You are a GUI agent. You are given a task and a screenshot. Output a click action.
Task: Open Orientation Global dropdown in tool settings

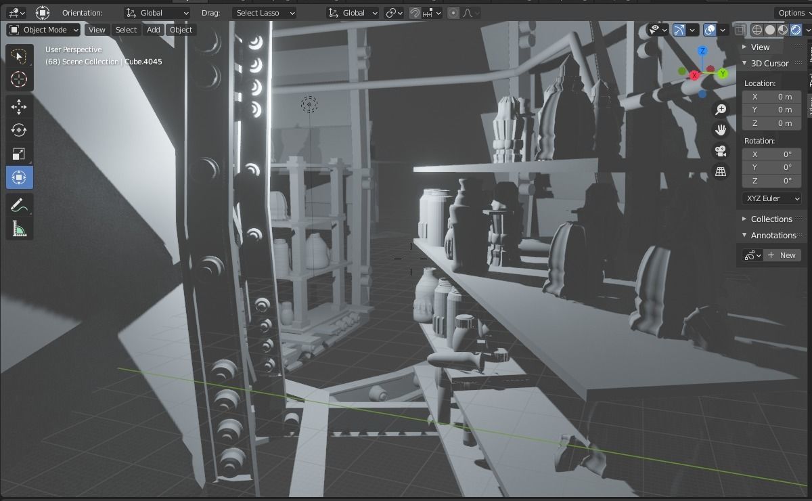coord(157,13)
